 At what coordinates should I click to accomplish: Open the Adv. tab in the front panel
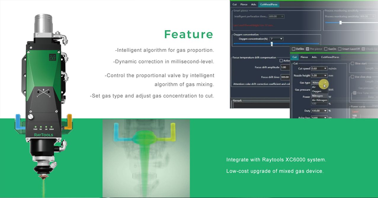coord(314,57)
